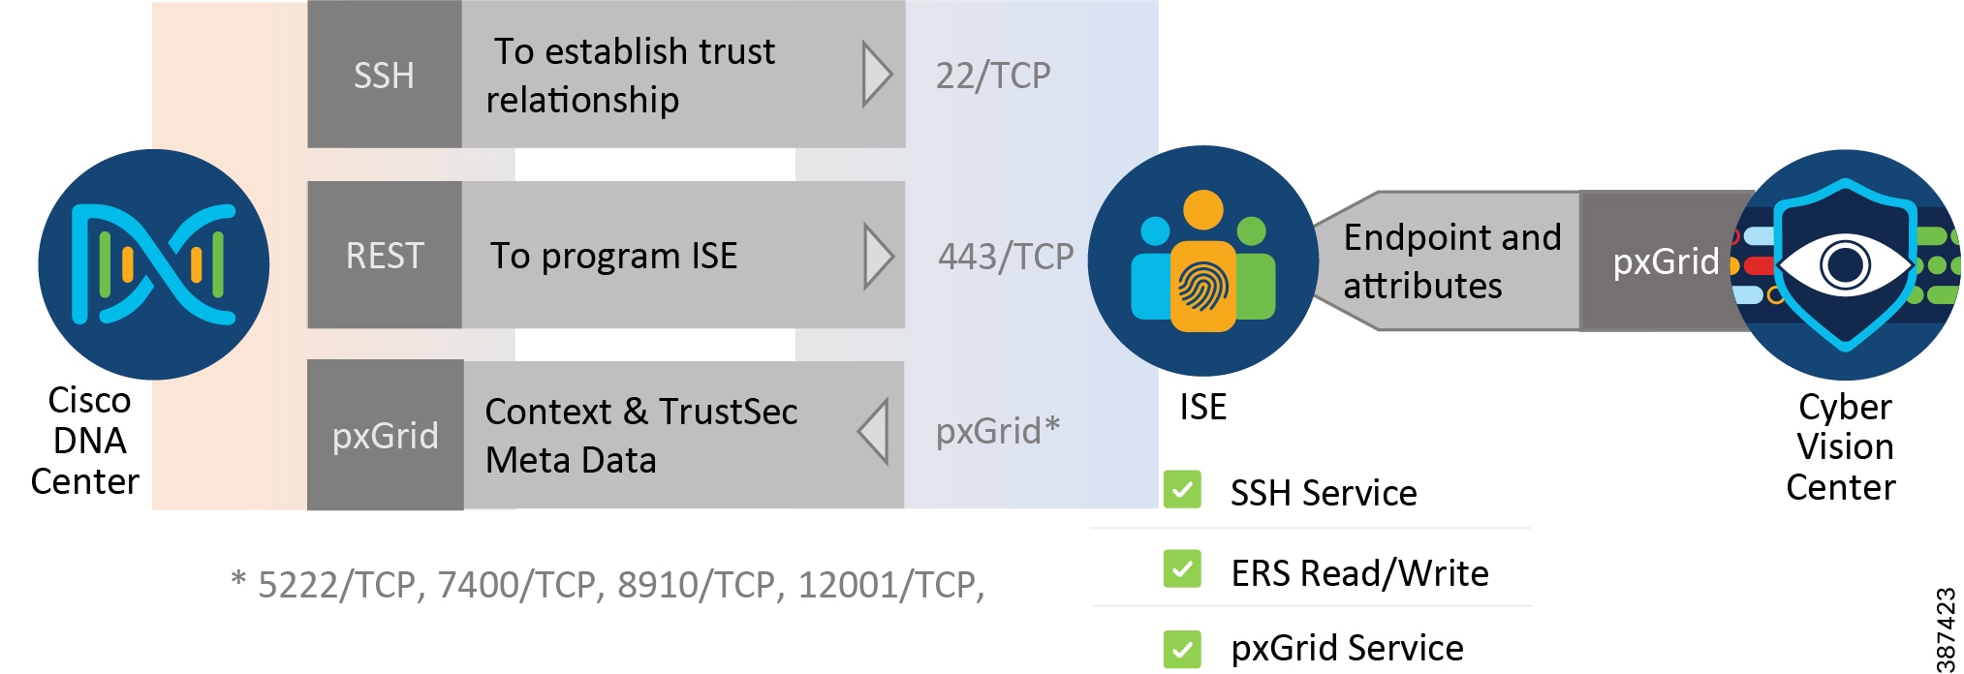The image size is (1964, 674).
Task: Select the pxGrid protocol block on left
Action: click(x=385, y=436)
